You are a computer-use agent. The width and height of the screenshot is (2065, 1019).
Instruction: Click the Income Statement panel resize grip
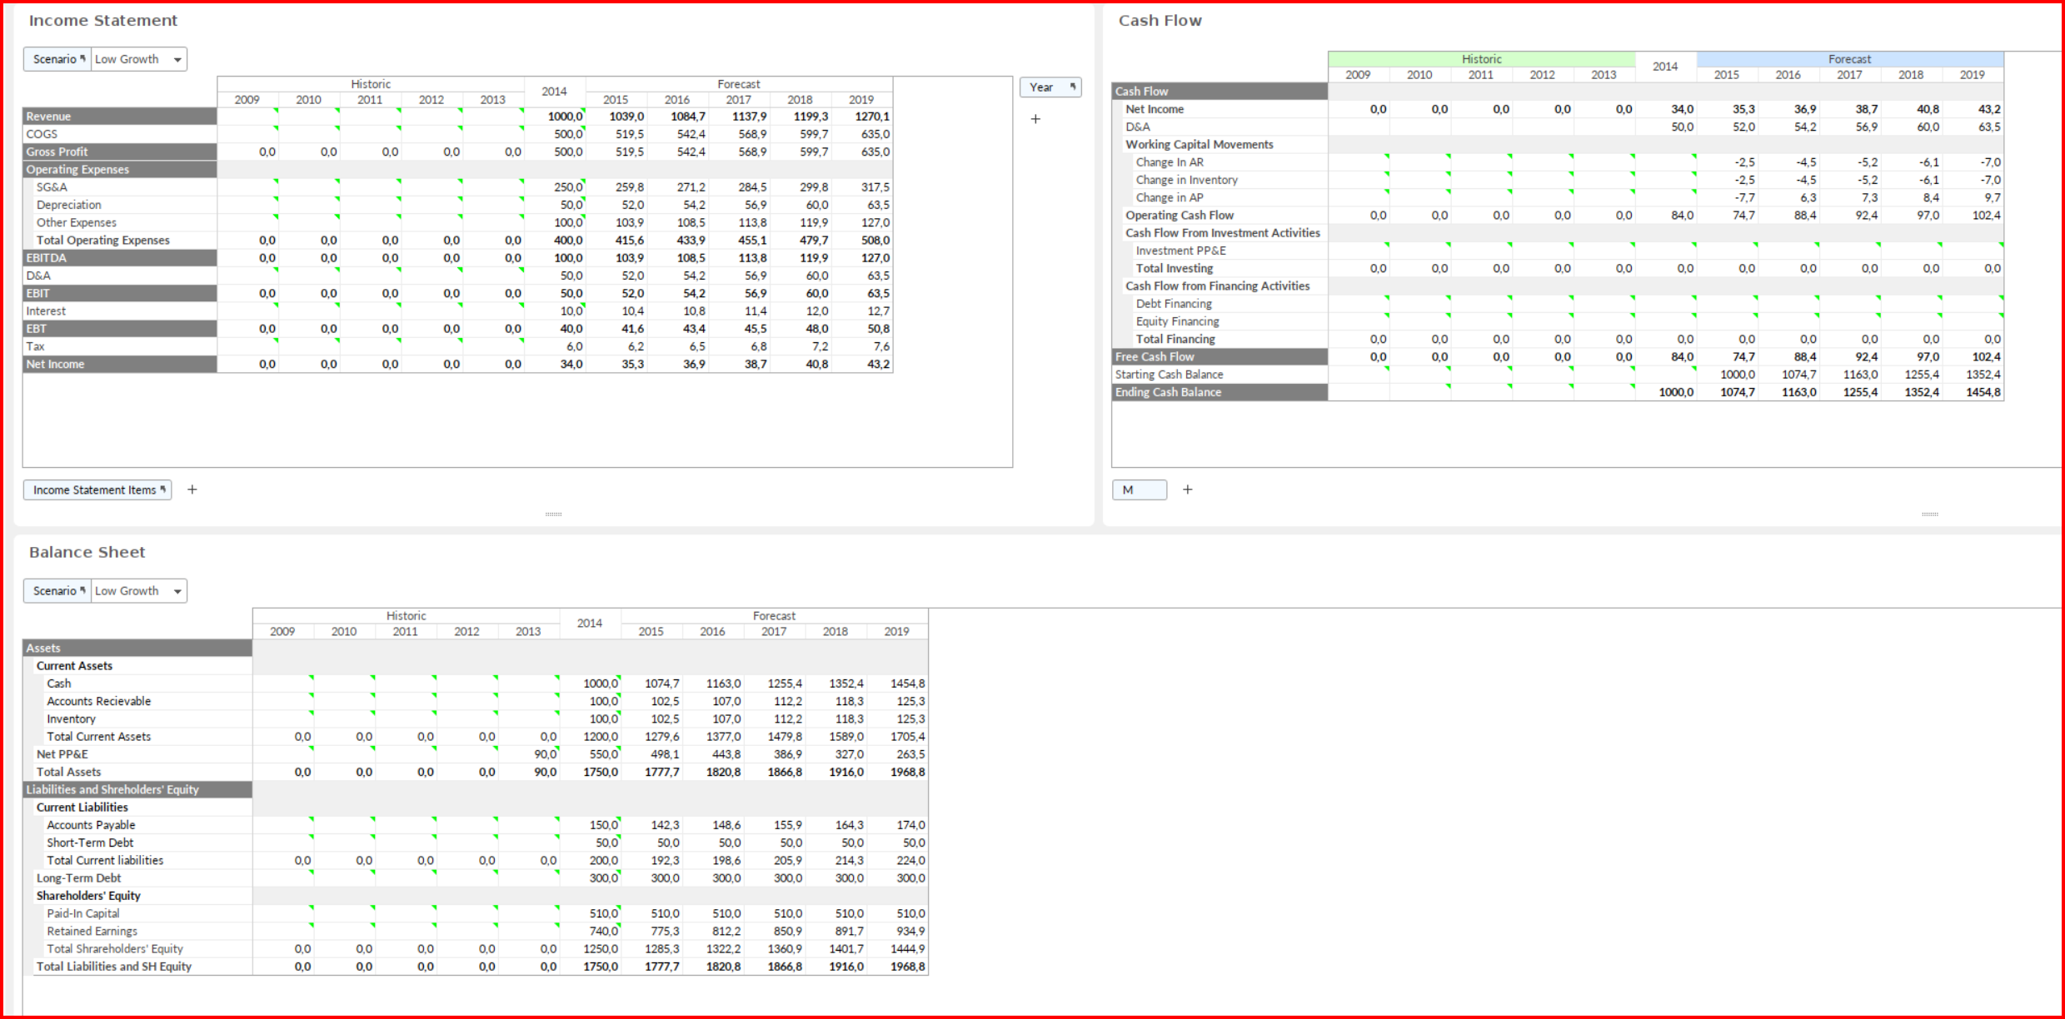[554, 514]
